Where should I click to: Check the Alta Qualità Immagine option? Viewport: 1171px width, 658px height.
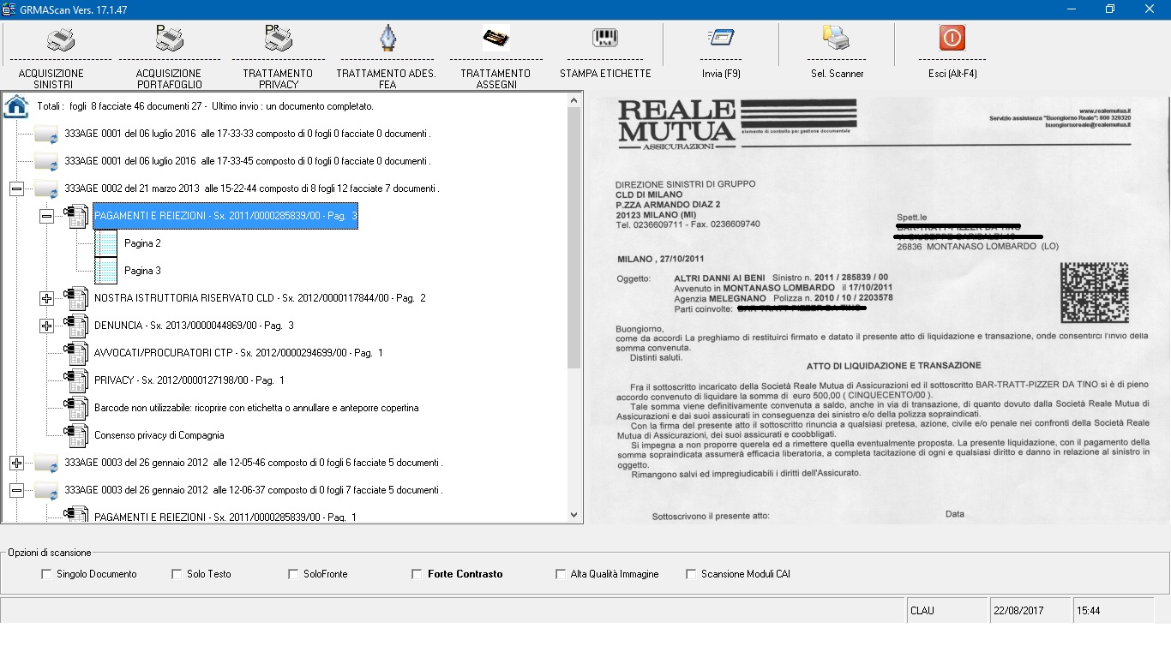tap(561, 574)
